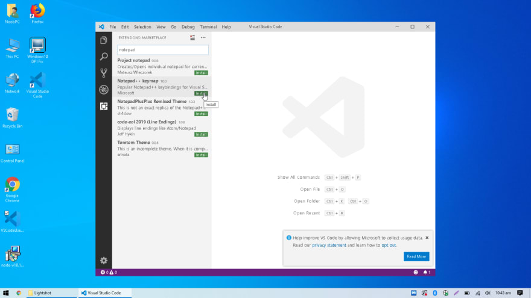Click the taskbar clock showing 10:43 am
531x298 pixels.
pyautogui.click(x=503, y=293)
